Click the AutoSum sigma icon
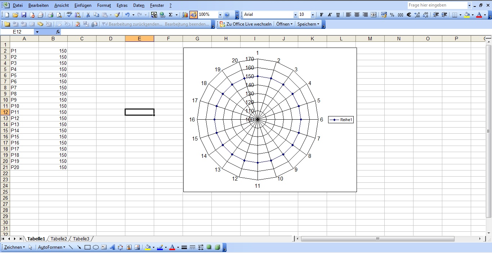The width and height of the screenshot is (492, 253). coord(171,15)
